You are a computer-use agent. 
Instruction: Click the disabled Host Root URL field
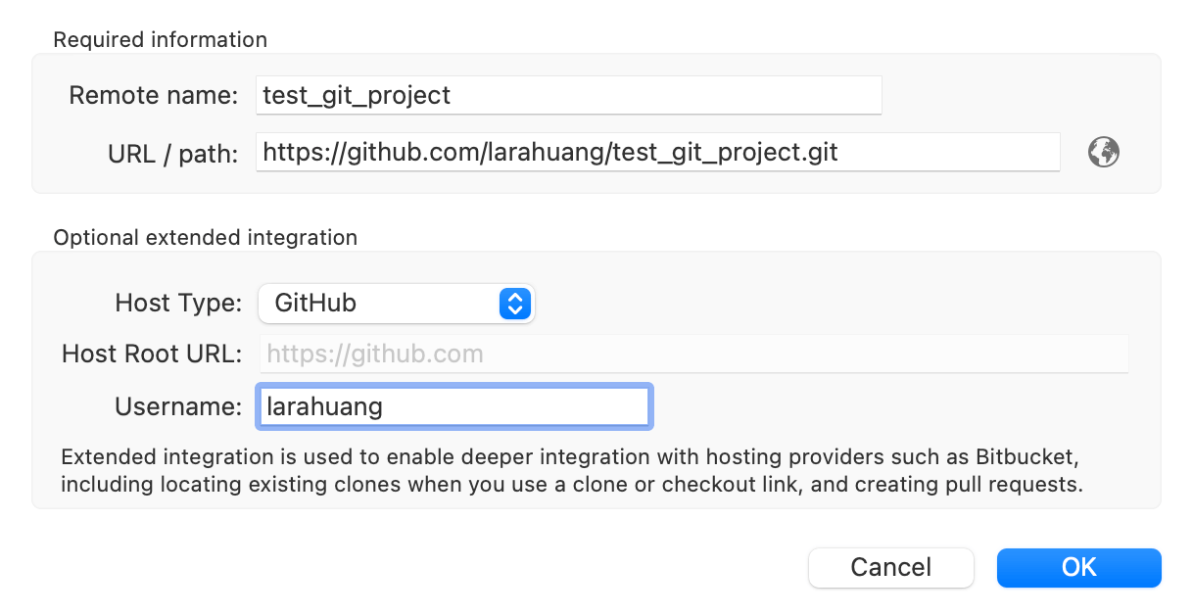pyautogui.click(x=693, y=354)
